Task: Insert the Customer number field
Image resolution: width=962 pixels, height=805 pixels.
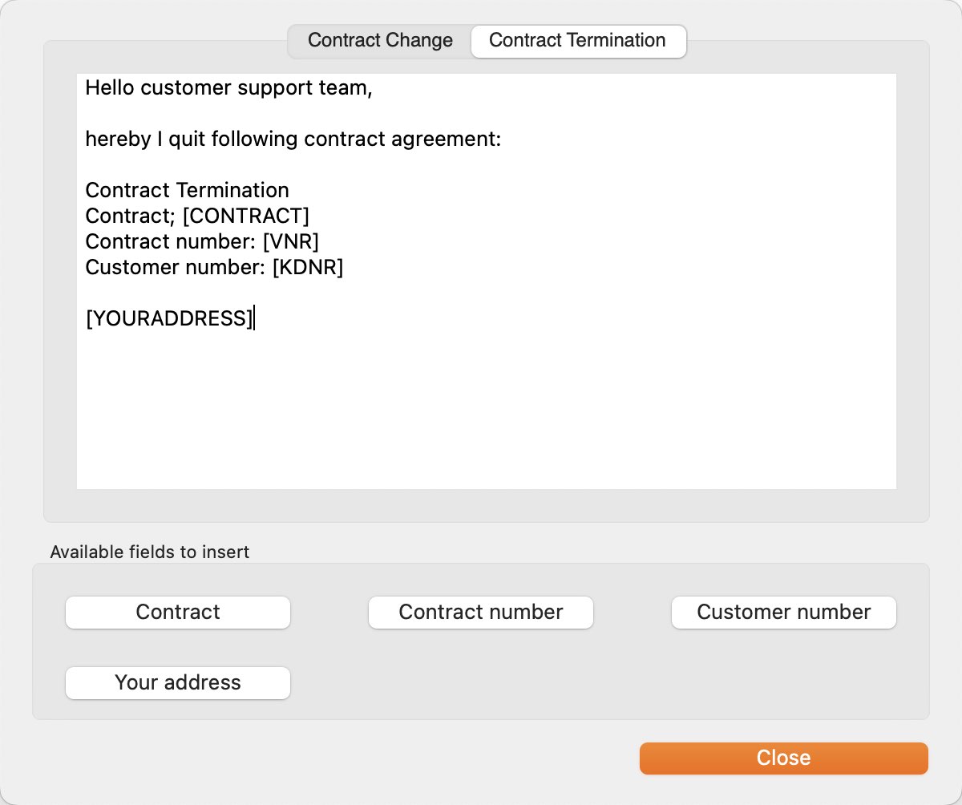Action: click(x=784, y=613)
